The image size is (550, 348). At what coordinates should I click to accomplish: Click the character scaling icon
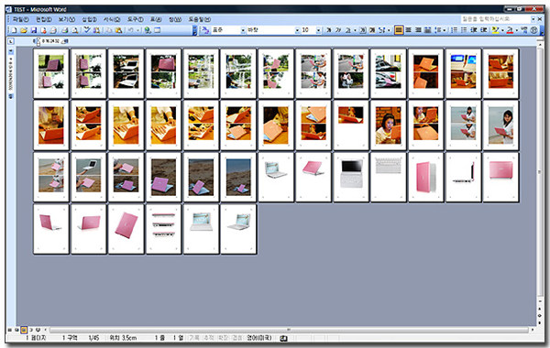[381, 30]
